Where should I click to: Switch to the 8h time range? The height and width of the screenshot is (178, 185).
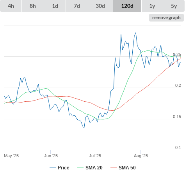tap(33, 6)
